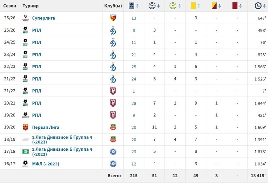
Task: Click the Турнир column header
Action: [x=31, y=6]
